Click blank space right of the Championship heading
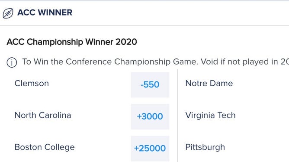 tap(212, 42)
